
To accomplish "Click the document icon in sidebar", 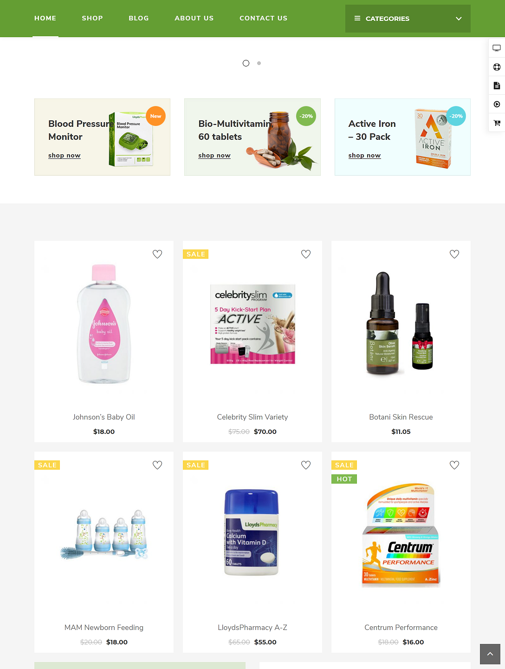I will 497,85.
